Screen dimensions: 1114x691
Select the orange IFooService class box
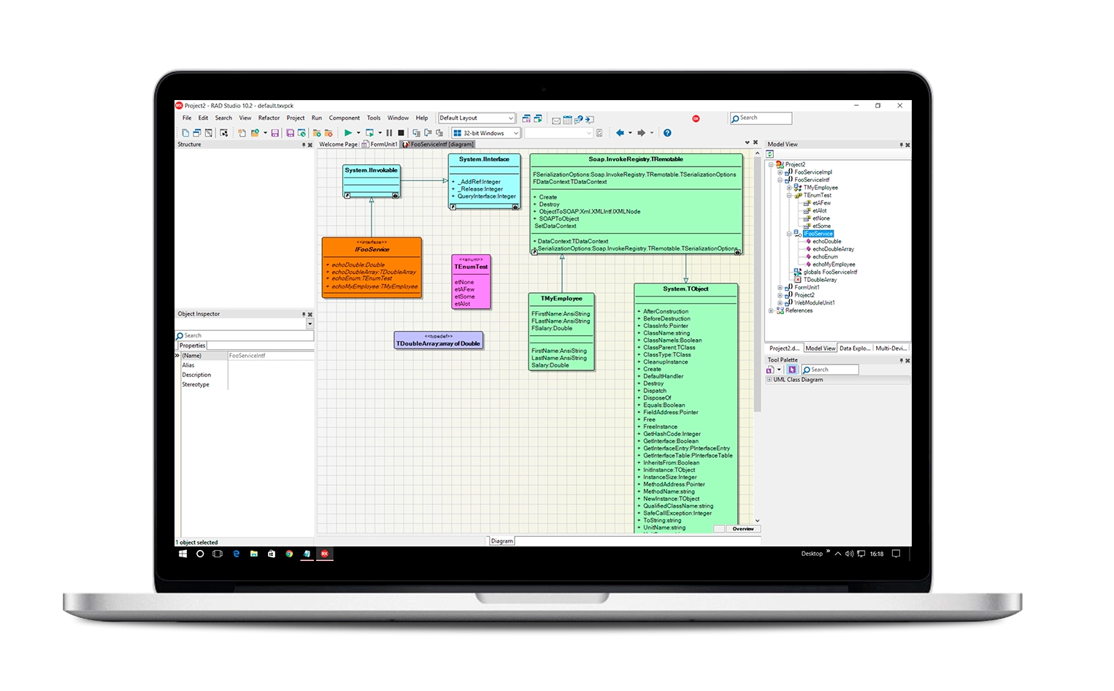[372, 267]
